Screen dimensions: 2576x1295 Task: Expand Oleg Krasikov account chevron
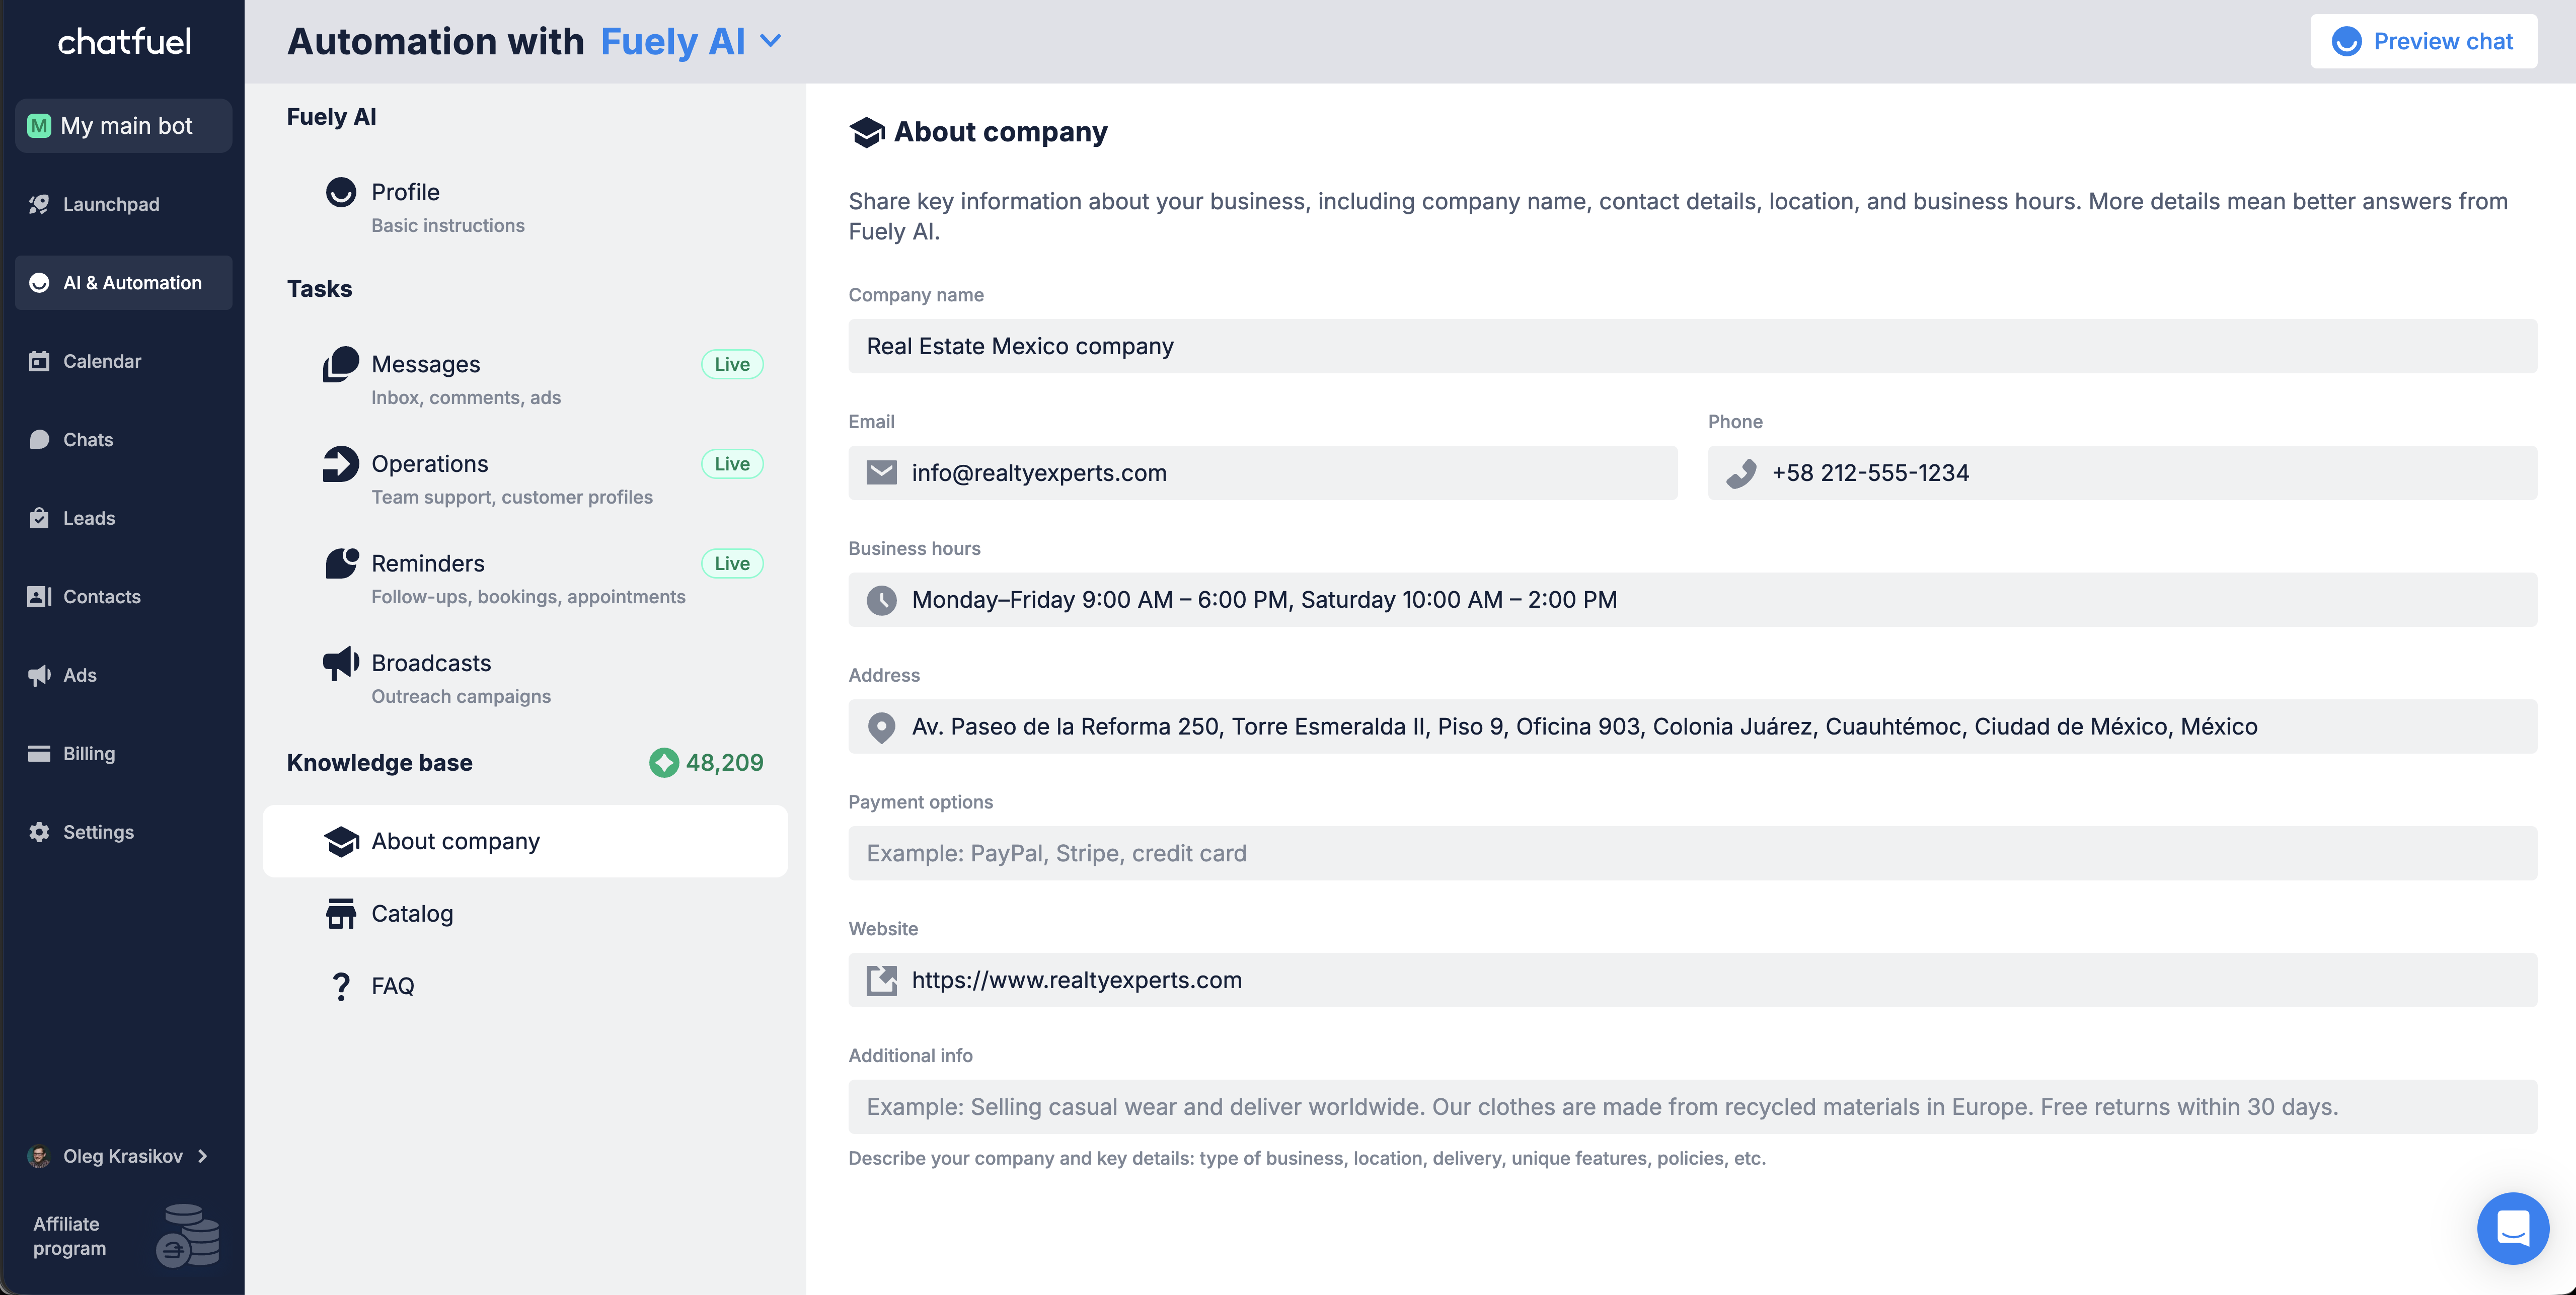203,1156
